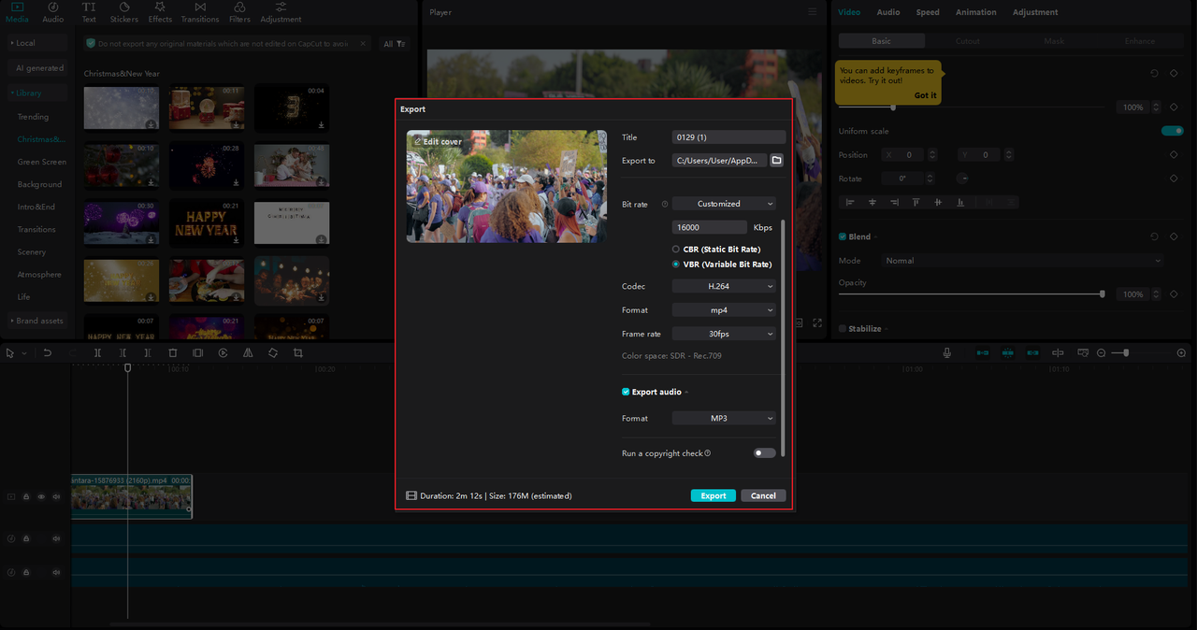Click the Bit rate info icon
The image size is (1197, 630).
[x=665, y=204]
